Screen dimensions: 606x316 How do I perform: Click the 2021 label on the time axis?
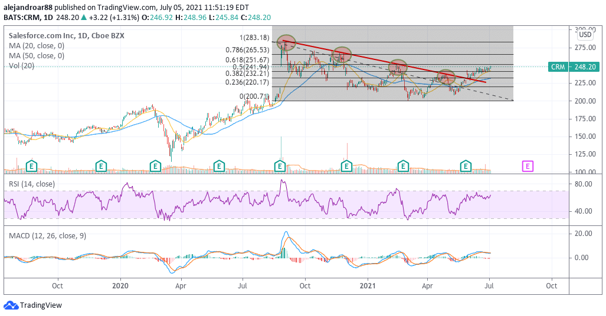pos(368,285)
